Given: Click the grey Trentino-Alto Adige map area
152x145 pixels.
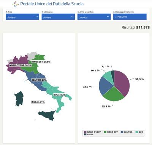Looking at the screenshot, I should [31, 56].
